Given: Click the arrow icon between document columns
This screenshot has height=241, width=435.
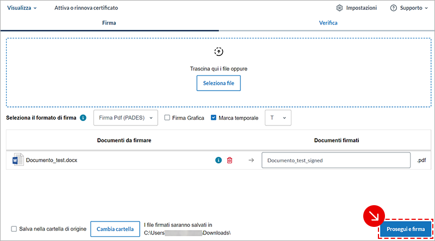Looking at the screenshot, I should pyautogui.click(x=251, y=161).
